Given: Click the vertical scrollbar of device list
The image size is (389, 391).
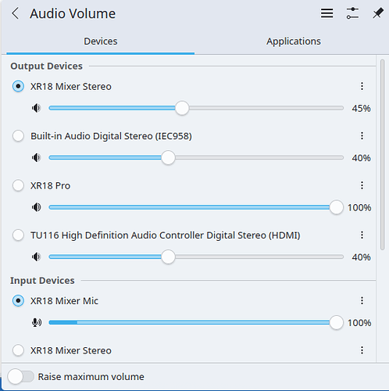Looking at the screenshot, I should pos(382,155).
